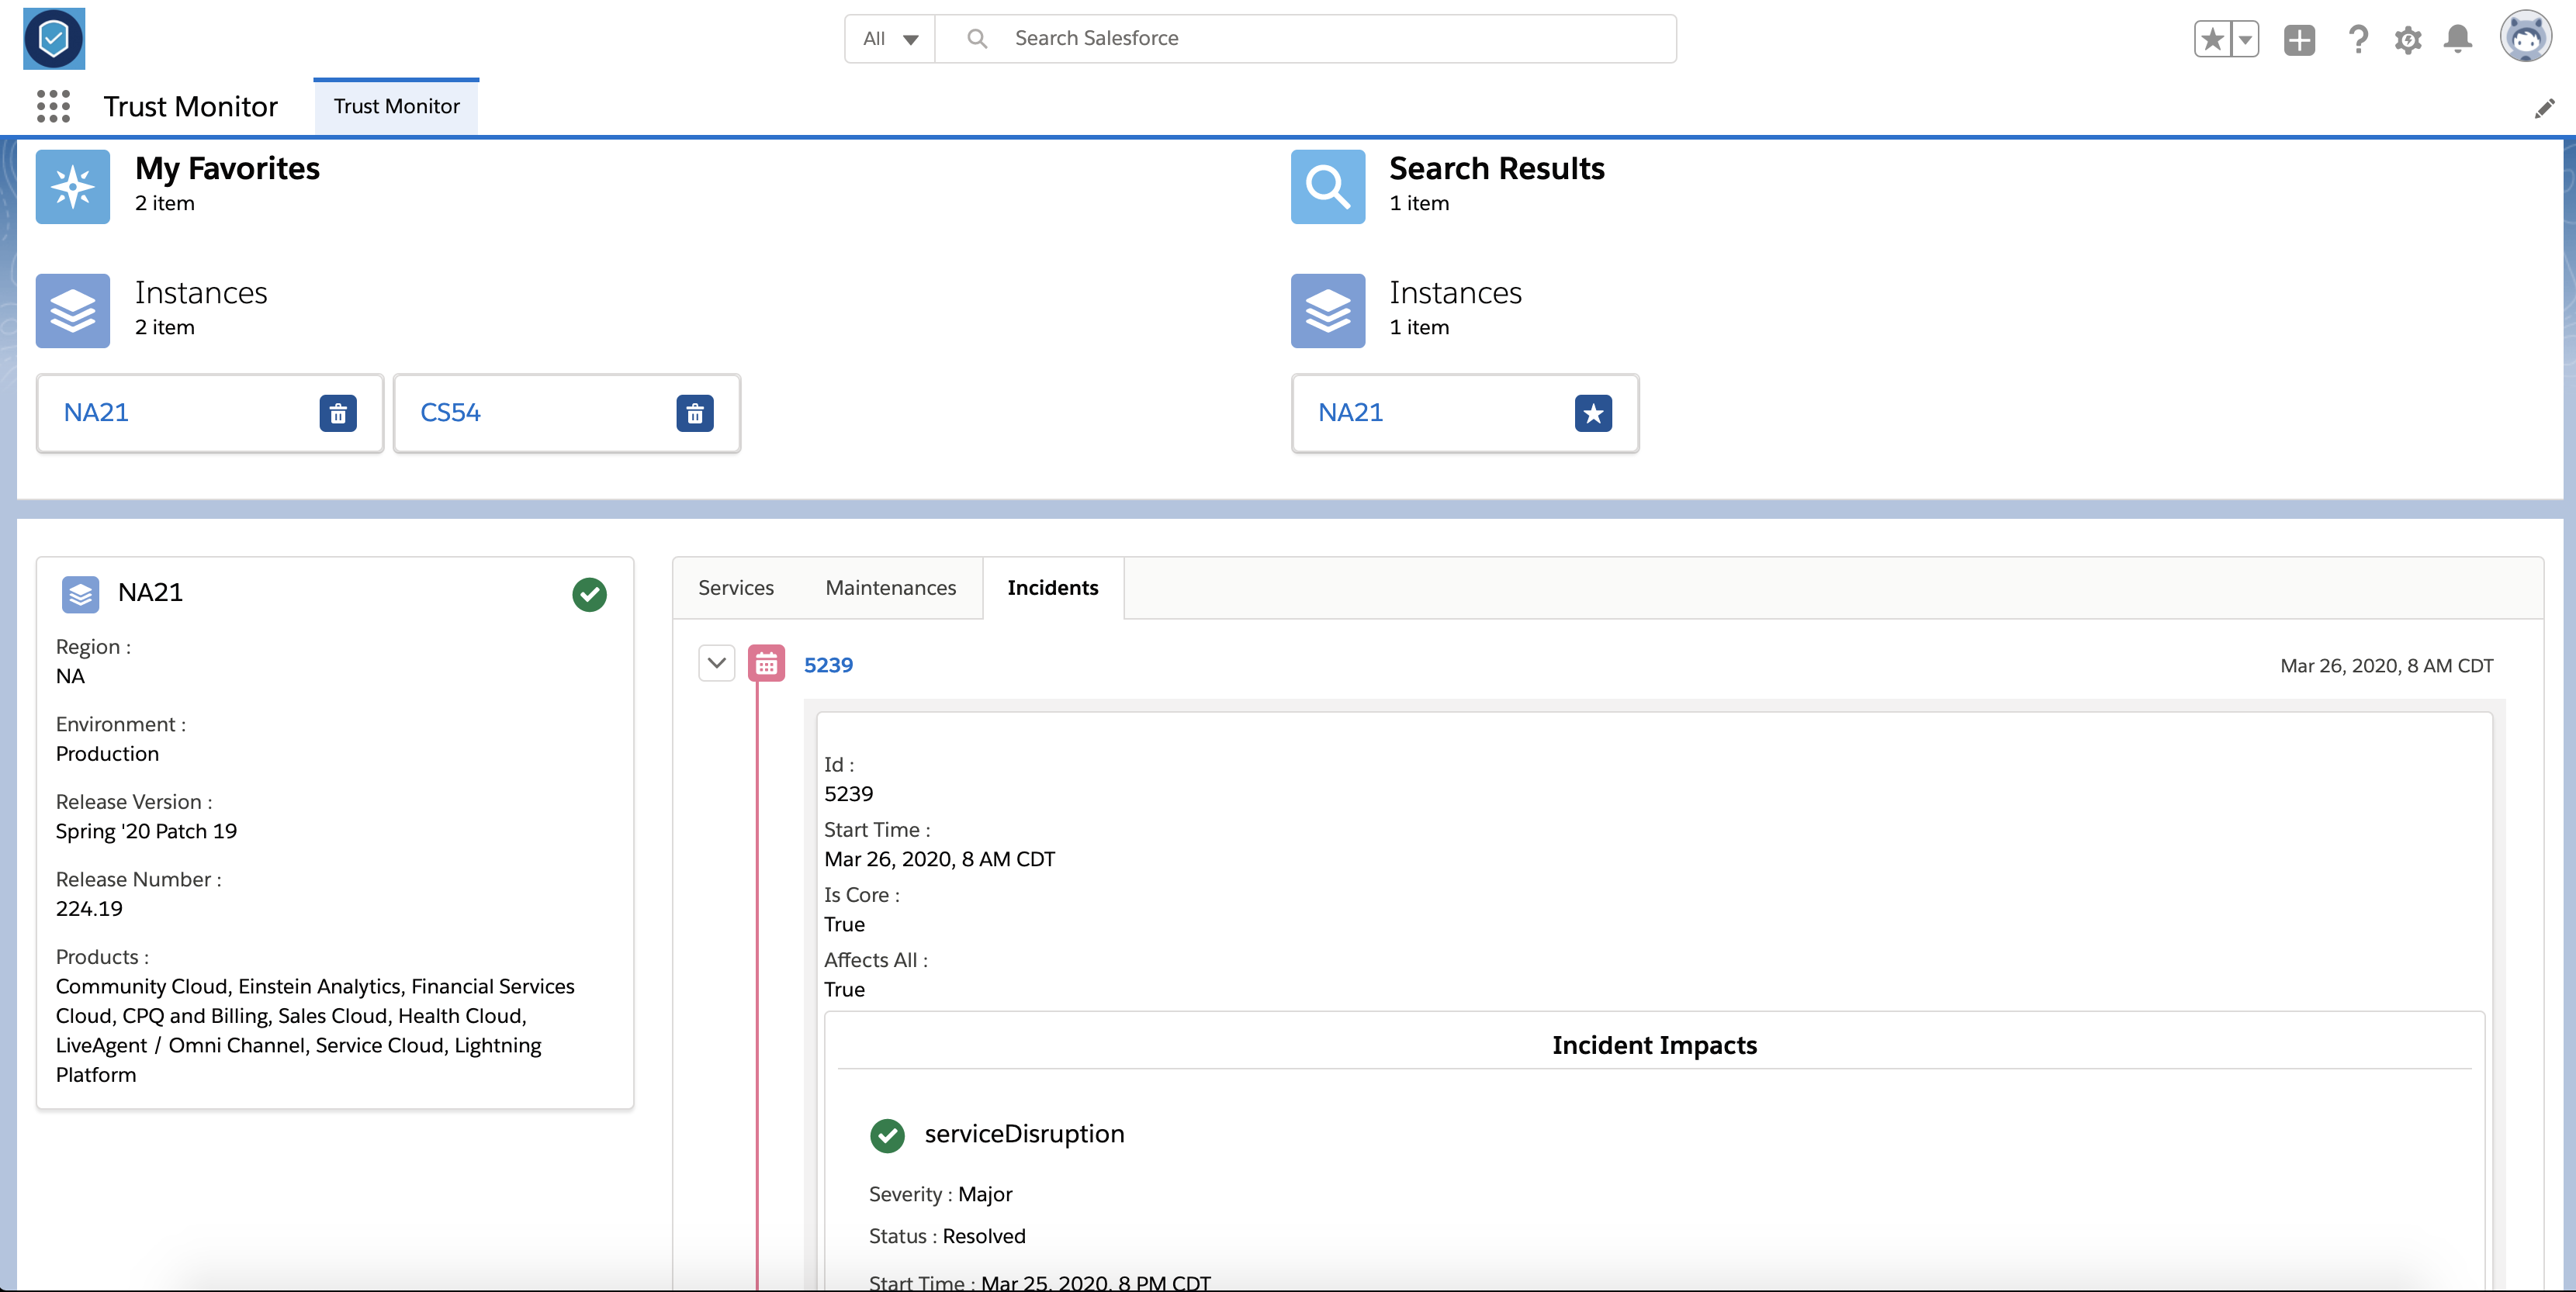Click the Trust Monitor shield app logo

click(54, 39)
